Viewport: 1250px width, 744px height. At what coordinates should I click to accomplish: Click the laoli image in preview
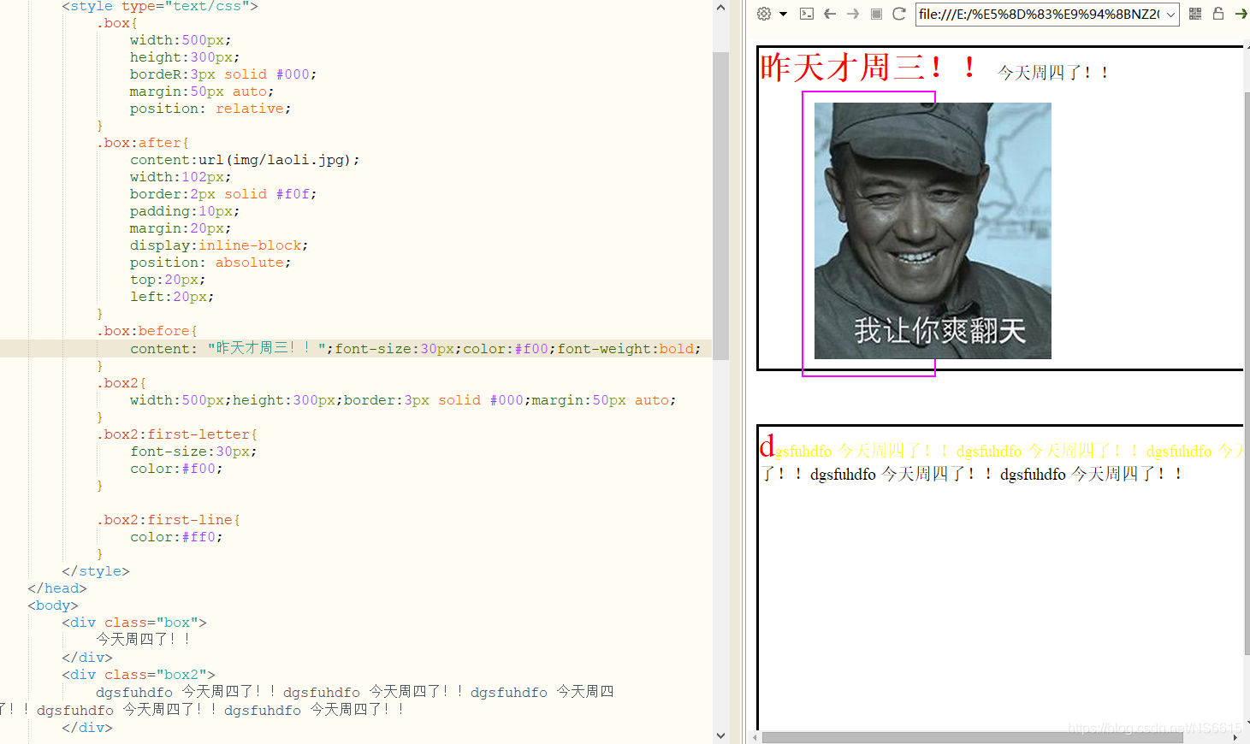point(933,231)
